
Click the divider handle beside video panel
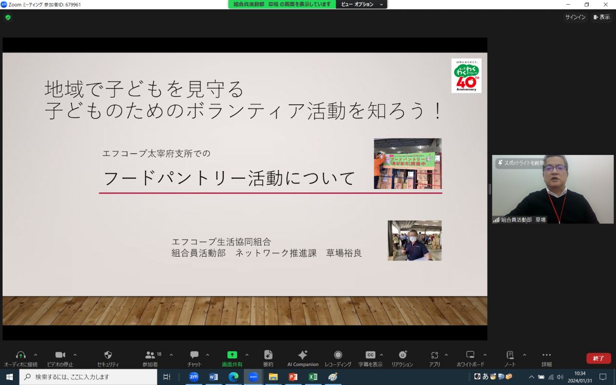point(490,189)
